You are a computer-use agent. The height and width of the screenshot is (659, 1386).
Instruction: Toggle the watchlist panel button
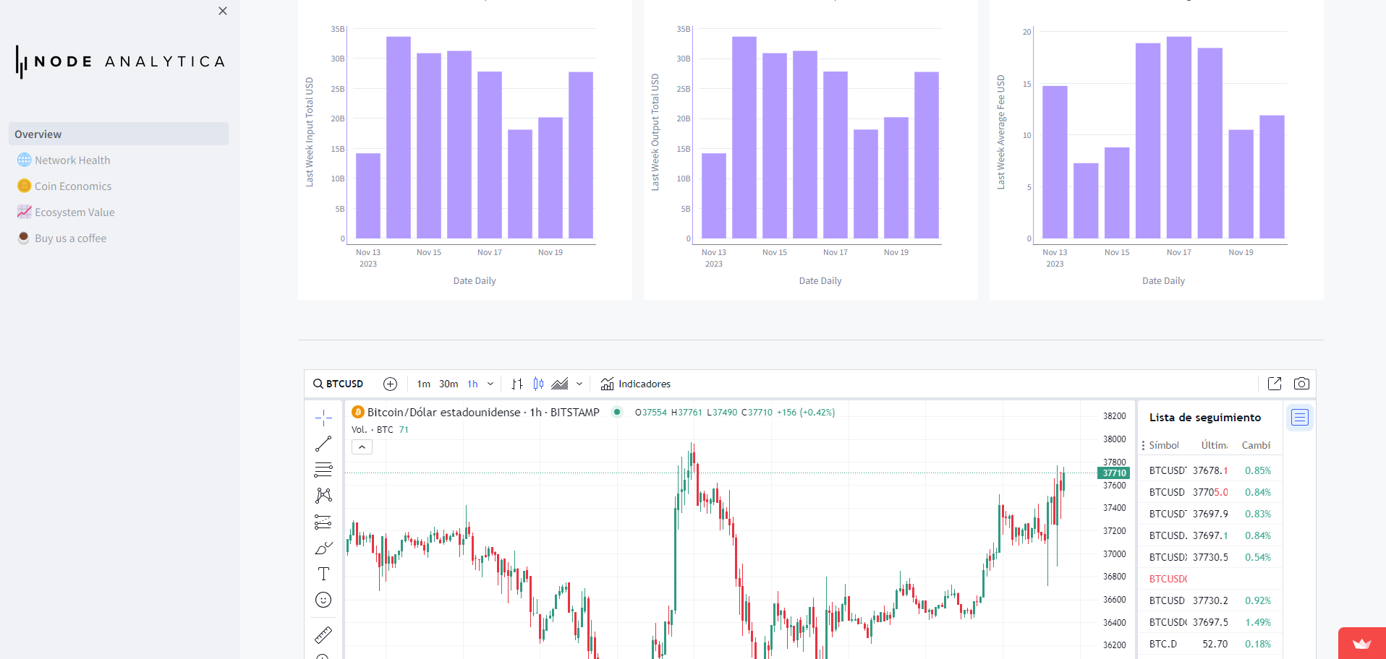coord(1300,418)
